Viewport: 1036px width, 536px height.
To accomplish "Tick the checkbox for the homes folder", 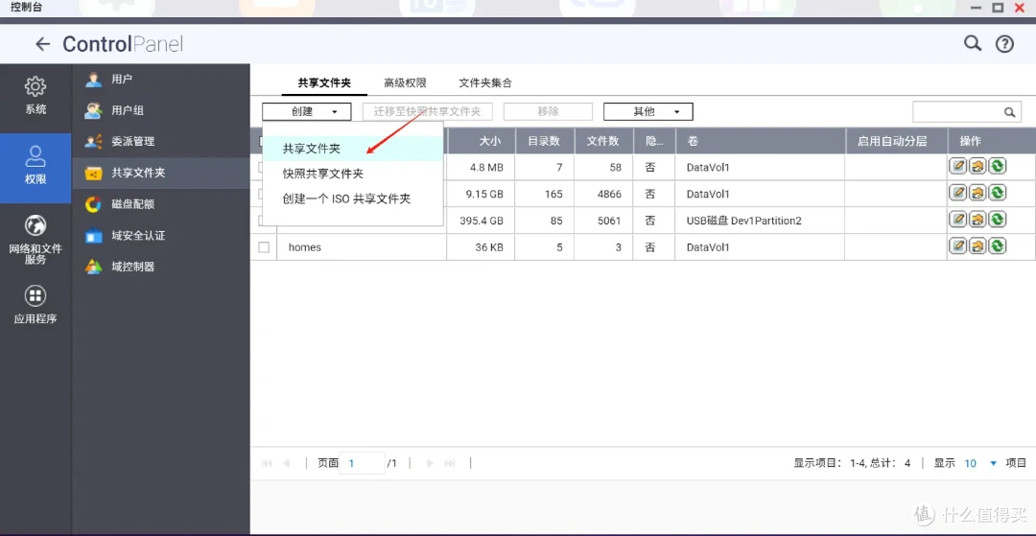I will 264,247.
